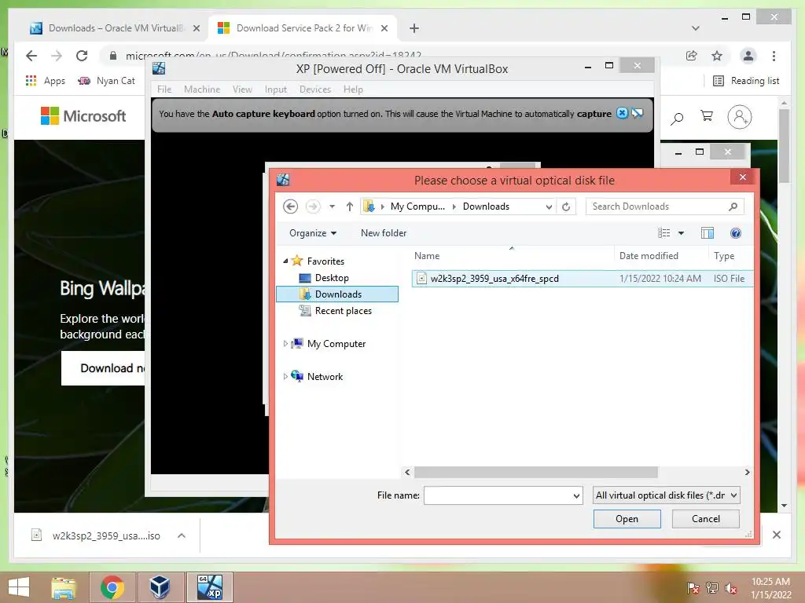Click the Microsoft logo on page
Image resolution: width=805 pixels, height=603 pixels.
click(83, 116)
